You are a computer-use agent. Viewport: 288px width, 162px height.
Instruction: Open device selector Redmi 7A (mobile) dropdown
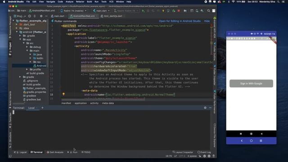coord(73,11)
